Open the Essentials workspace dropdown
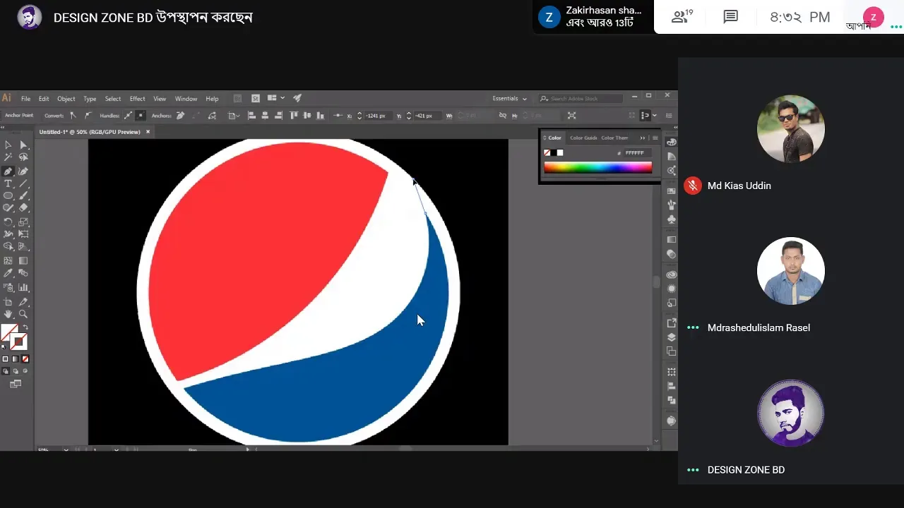 pyautogui.click(x=509, y=99)
